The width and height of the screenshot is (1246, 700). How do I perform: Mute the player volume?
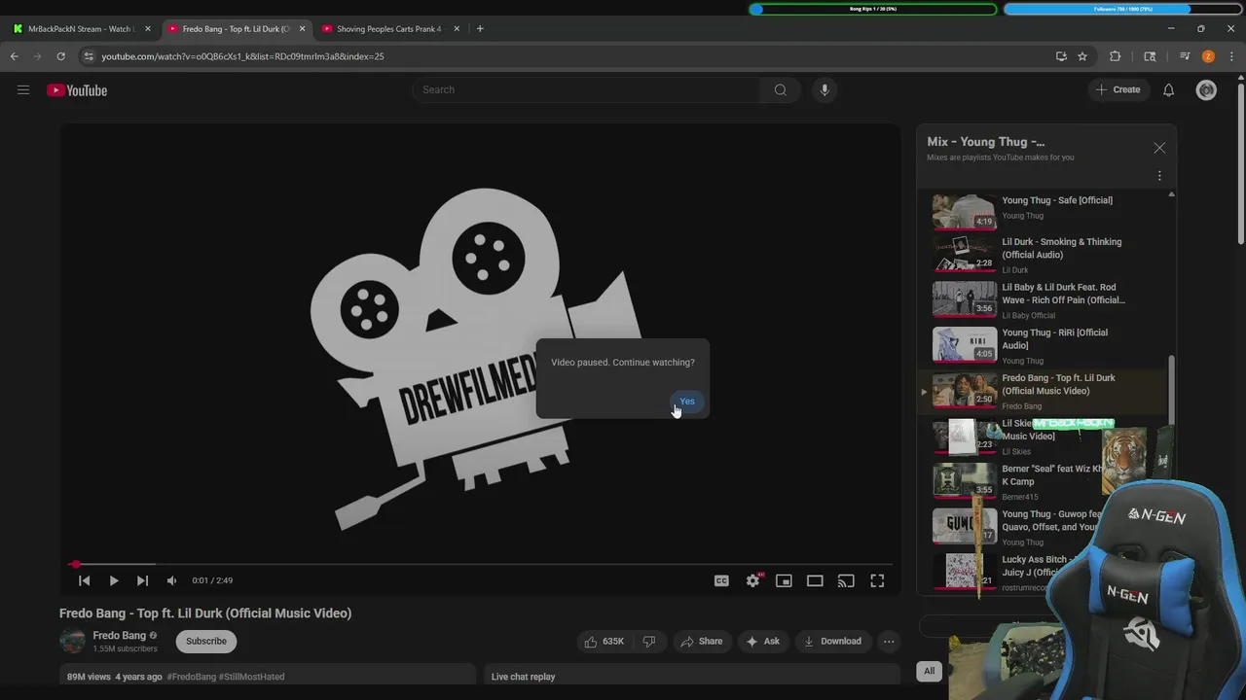point(171,580)
